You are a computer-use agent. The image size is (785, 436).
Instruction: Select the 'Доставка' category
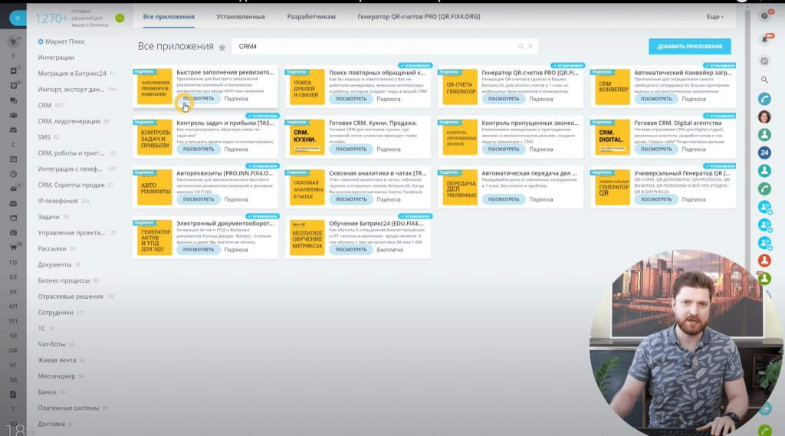(51, 424)
